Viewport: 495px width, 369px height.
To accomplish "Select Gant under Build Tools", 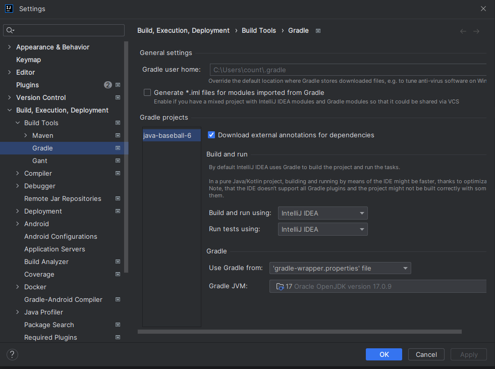I will (x=40, y=161).
